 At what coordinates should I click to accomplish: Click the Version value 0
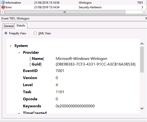point(57,78)
